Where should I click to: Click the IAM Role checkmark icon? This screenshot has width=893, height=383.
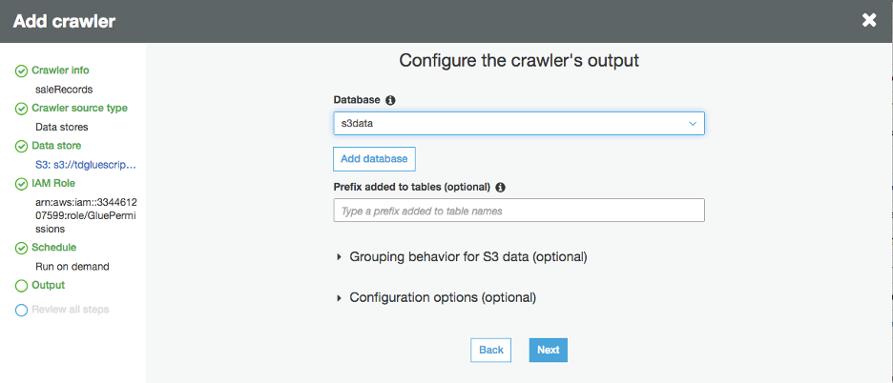coord(22,184)
